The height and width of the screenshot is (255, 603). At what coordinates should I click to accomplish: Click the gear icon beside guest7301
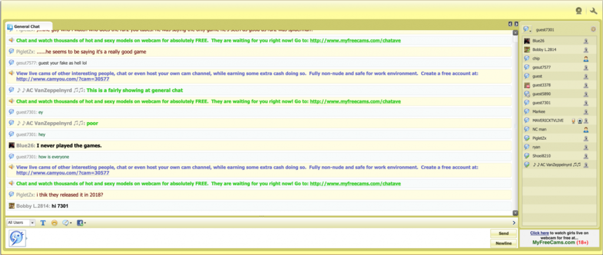point(593,29)
